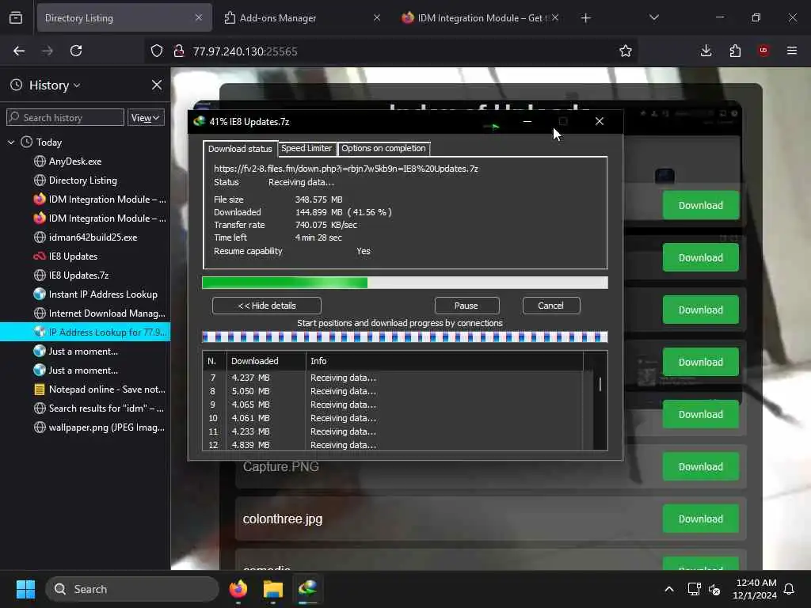811x608 pixels.
Task: Cancel the IE8 Updates.7z download
Action: 551,306
